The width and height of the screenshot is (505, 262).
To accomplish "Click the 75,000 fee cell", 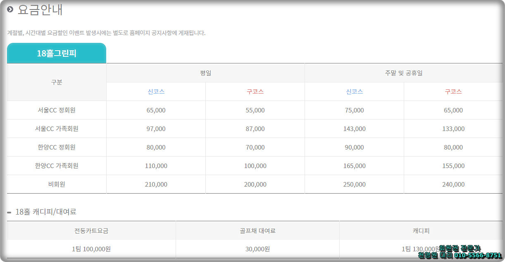I will click(355, 110).
